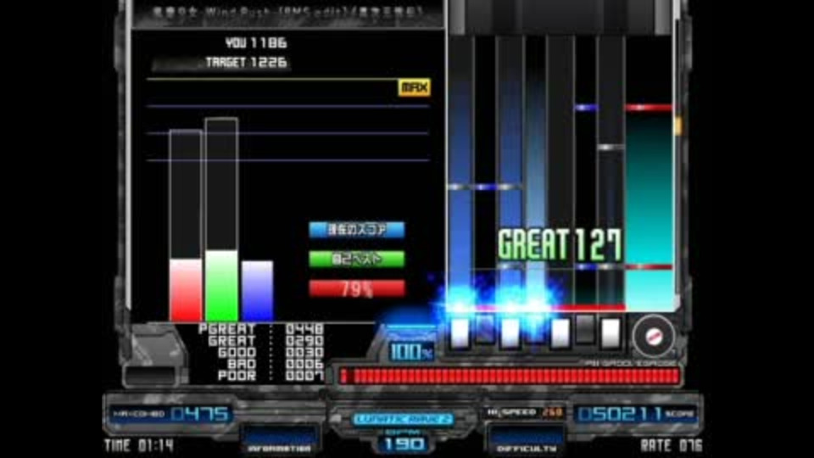Click the song title banner at top
814x458 pixels.
click(288, 12)
